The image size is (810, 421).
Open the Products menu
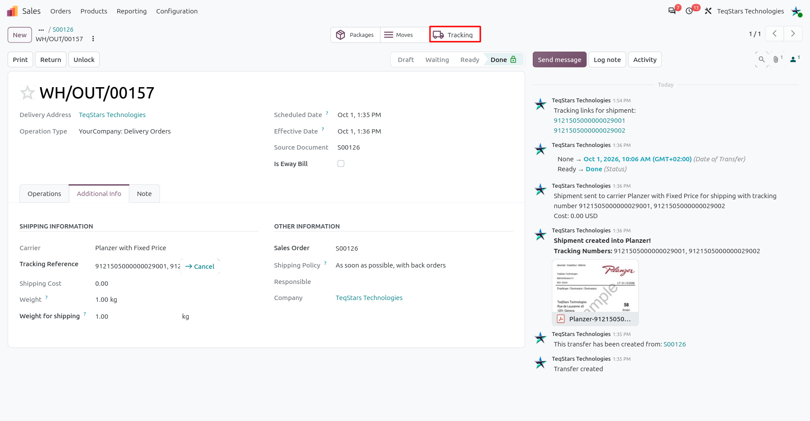tap(94, 11)
